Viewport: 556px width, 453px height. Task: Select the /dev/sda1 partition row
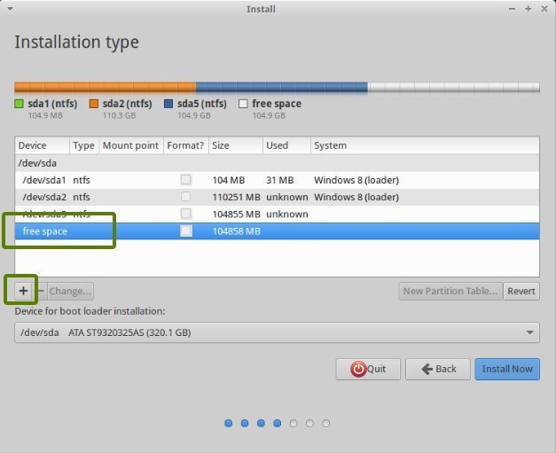(x=277, y=180)
